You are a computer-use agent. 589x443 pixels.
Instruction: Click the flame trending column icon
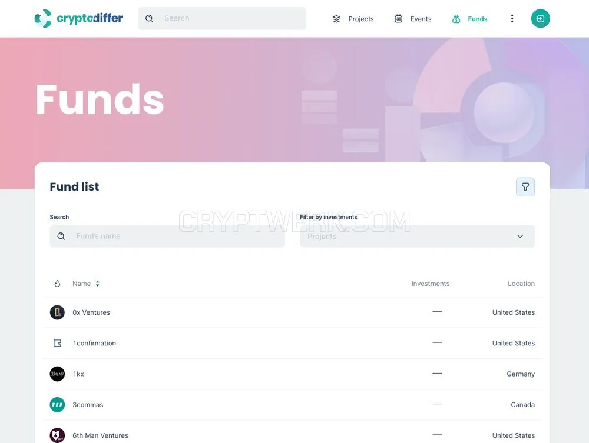click(x=57, y=284)
